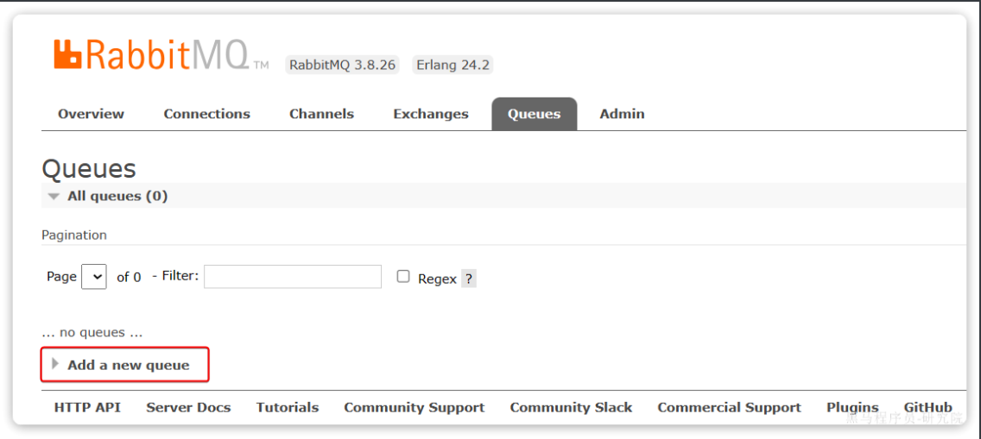Open the GitHub link
981x439 pixels.
(x=927, y=408)
